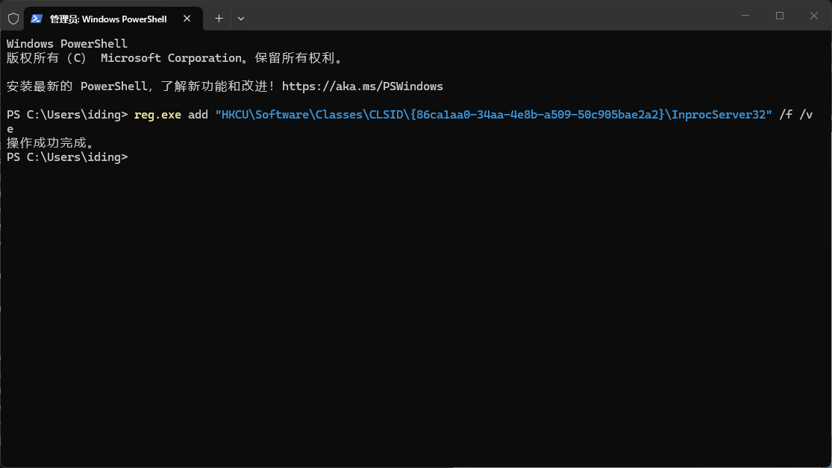Viewport: 832px width, 468px height.
Task: Expand the new tab profile dropdown
Action: [x=240, y=18]
